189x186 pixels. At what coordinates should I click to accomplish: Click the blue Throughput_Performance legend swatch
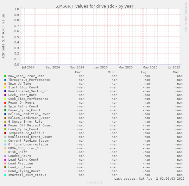click(5, 80)
